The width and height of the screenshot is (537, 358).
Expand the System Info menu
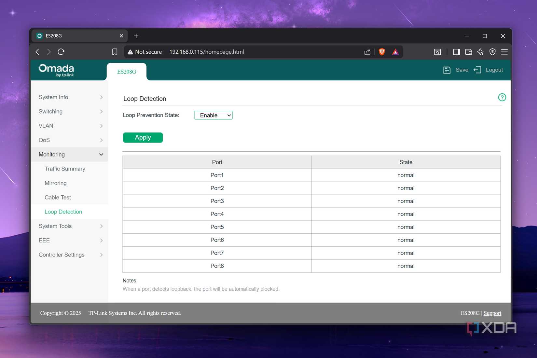(69, 97)
